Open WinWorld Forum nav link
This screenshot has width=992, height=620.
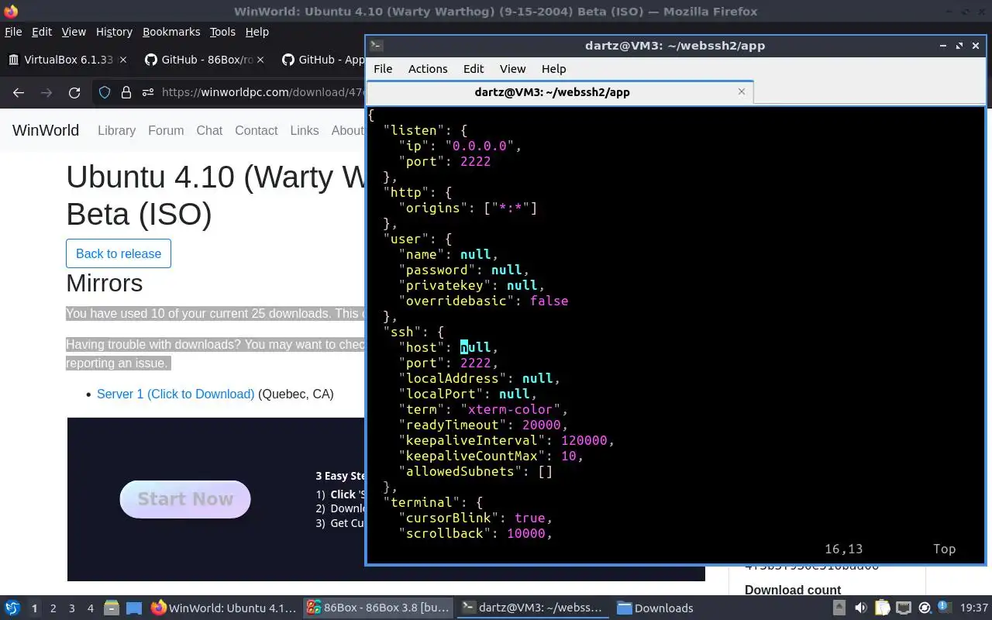click(x=166, y=130)
